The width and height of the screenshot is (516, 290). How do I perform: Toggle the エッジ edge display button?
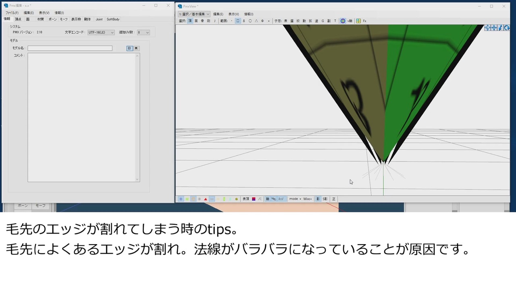tap(281, 199)
